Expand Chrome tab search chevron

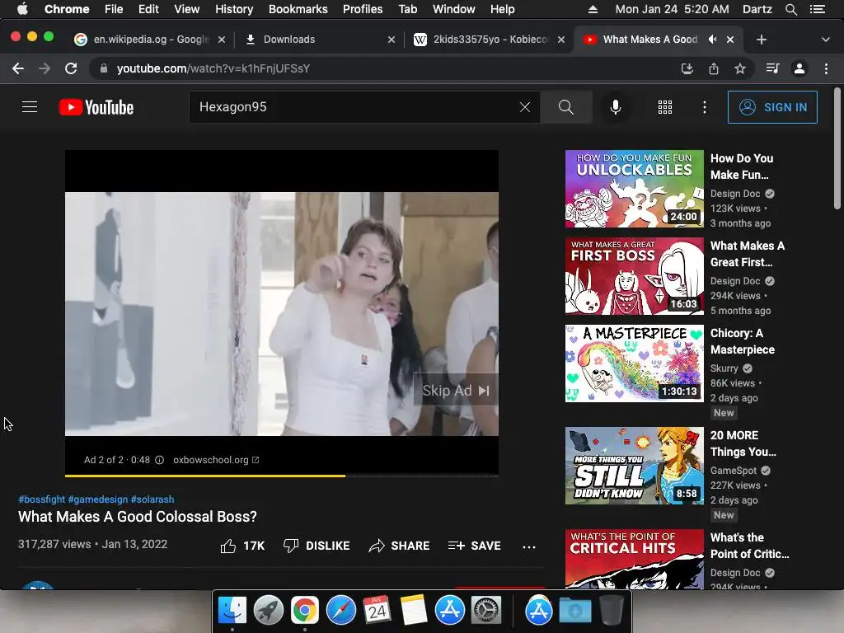click(825, 40)
